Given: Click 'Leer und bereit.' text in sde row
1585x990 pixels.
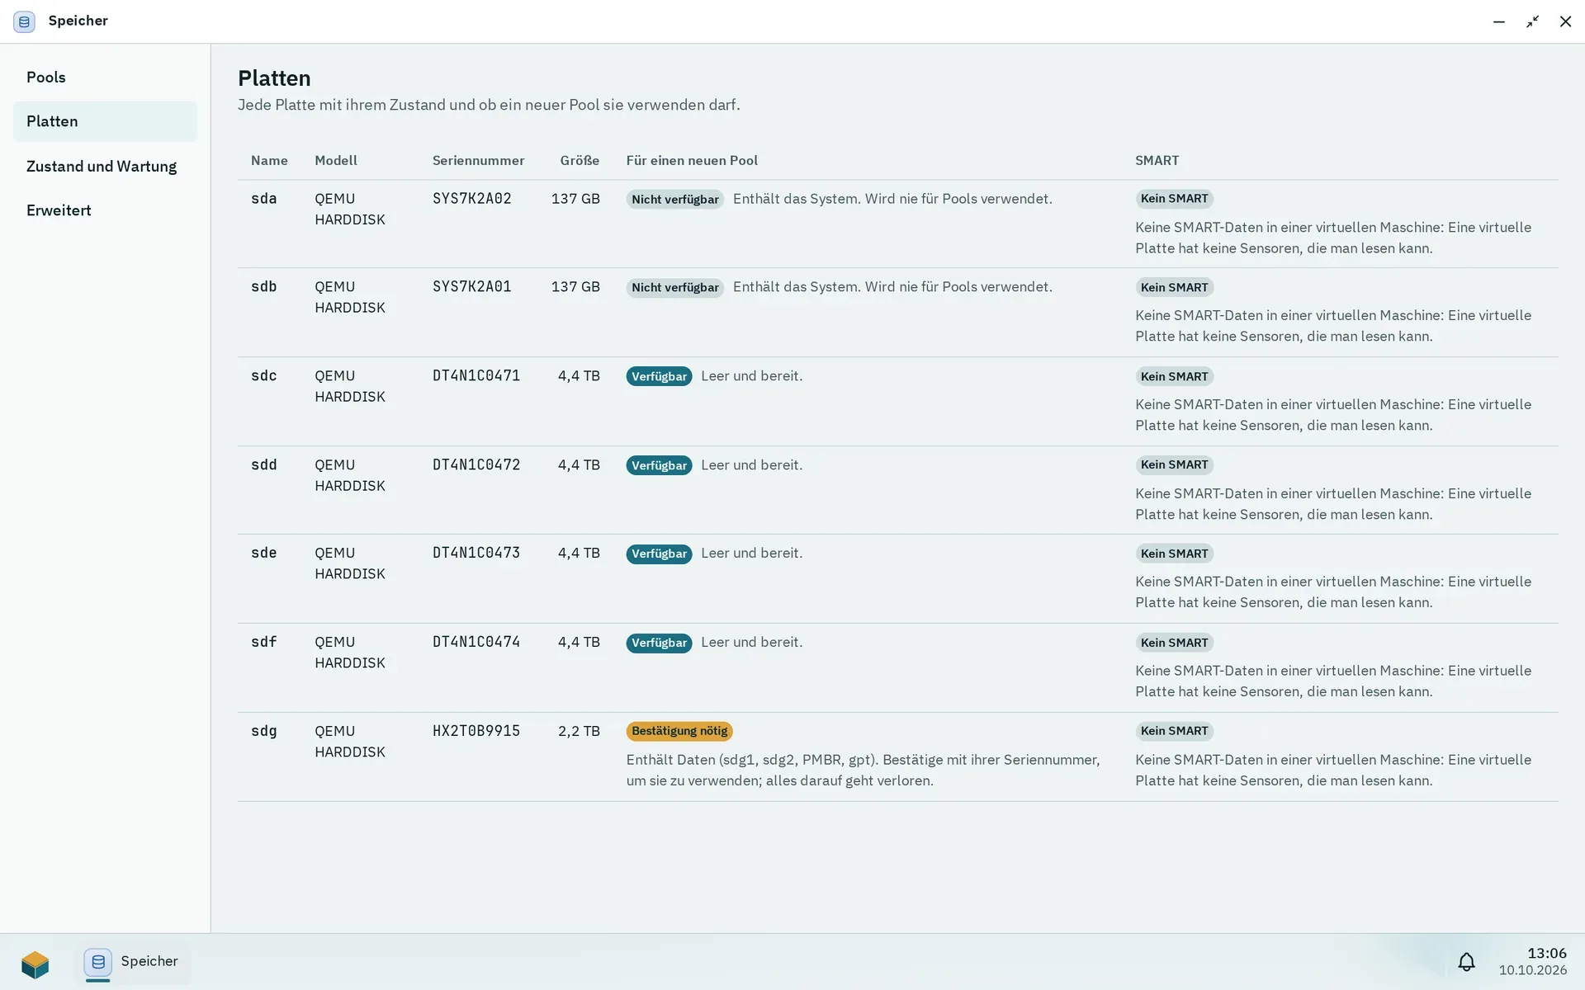Looking at the screenshot, I should point(751,554).
